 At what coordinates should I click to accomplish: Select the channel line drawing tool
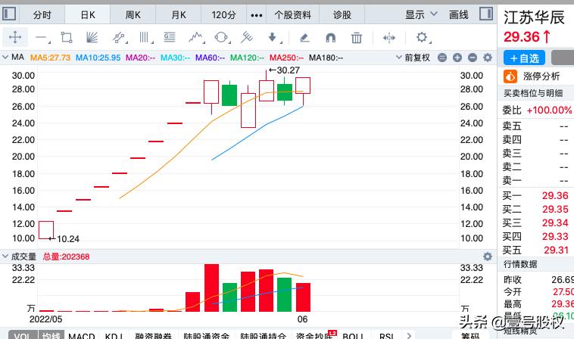pyautogui.click(x=120, y=37)
